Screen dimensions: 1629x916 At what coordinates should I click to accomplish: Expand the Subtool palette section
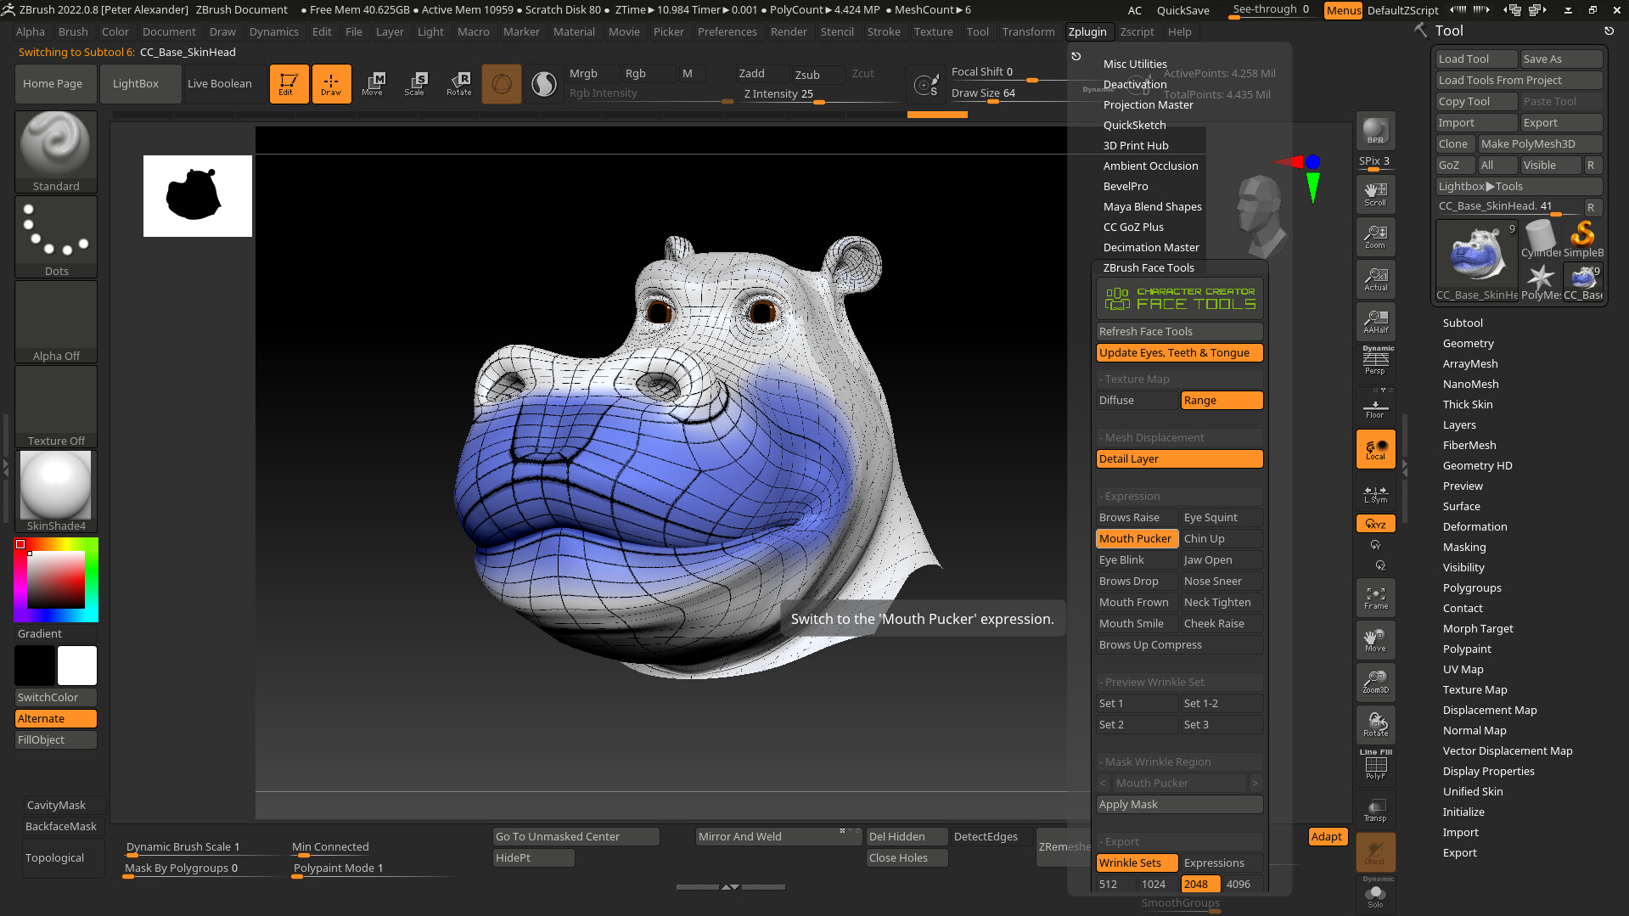tap(1463, 323)
